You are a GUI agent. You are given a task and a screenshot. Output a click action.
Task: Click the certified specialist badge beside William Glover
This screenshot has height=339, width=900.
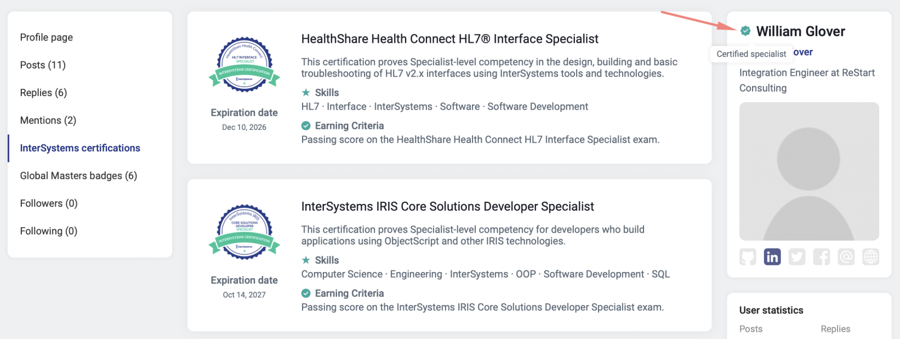[745, 31]
